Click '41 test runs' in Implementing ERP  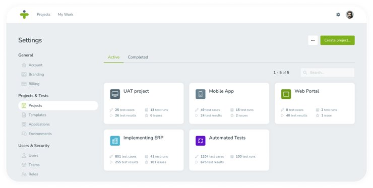[x=159, y=156]
